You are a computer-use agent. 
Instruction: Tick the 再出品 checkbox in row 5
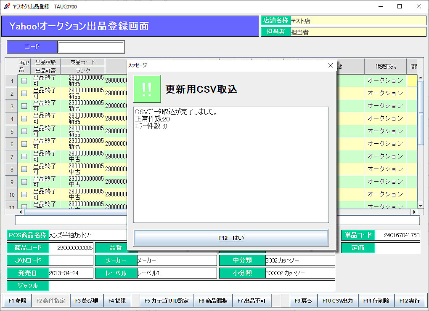click(x=24, y=131)
